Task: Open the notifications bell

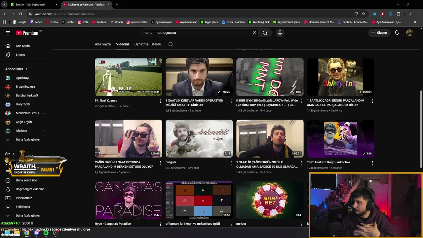Action: coord(397,33)
